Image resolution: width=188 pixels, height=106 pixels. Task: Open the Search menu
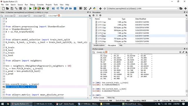pos(13,5)
